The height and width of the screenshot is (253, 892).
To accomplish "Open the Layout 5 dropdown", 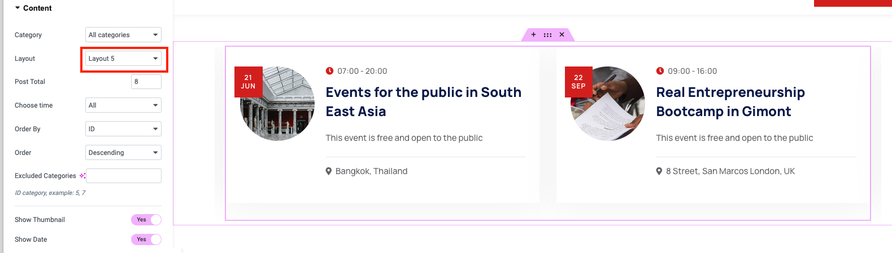I will (x=123, y=59).
